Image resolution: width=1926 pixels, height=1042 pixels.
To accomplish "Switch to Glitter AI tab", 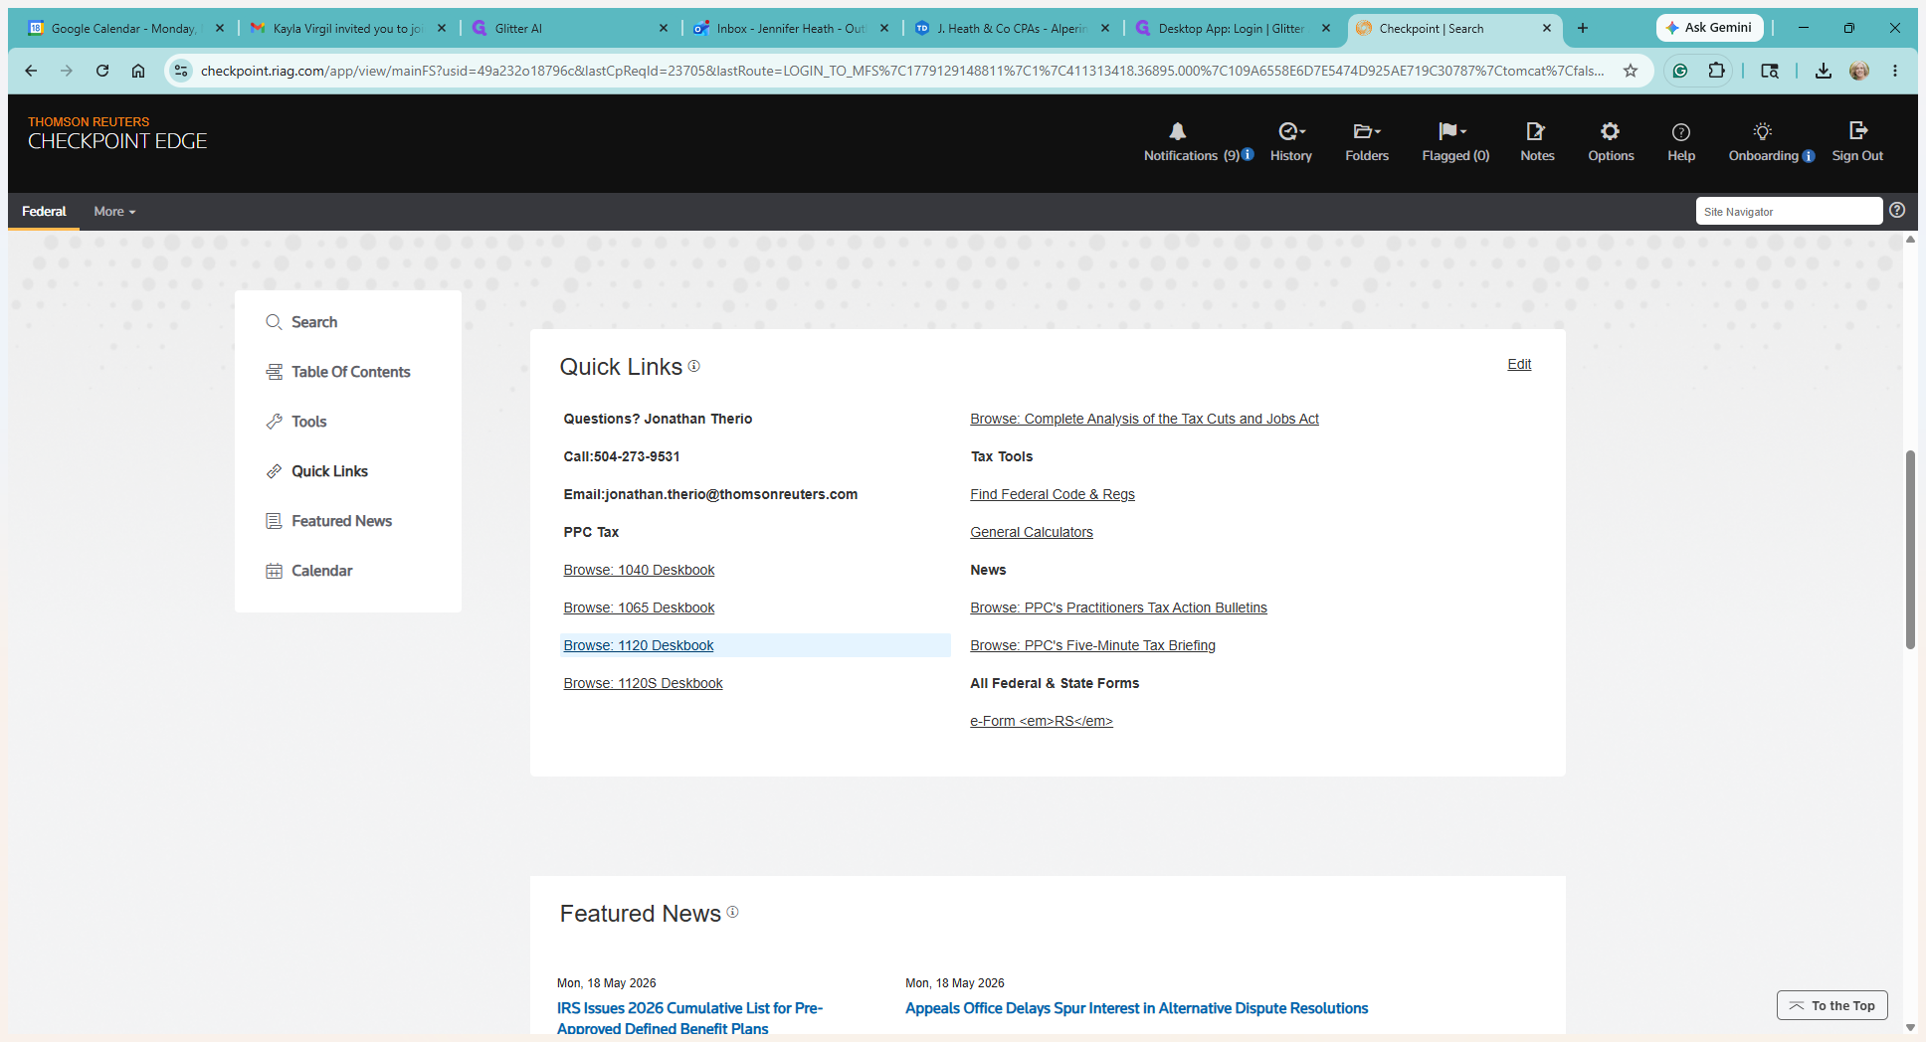I will 568,28.
